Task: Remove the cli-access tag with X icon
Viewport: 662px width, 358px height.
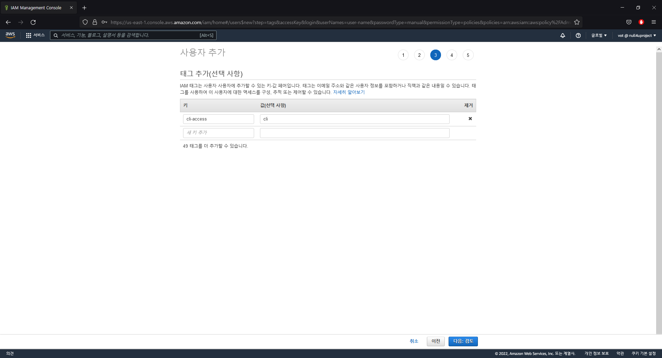Action: point(470,119)
